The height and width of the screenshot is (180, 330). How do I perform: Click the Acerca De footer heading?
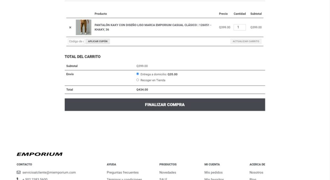click(x=257, y=165)
